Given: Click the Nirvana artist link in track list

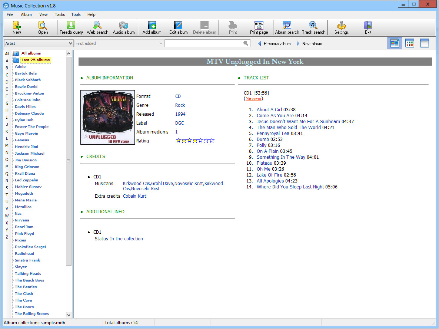Looking at the screenshot, I should 253,99.
